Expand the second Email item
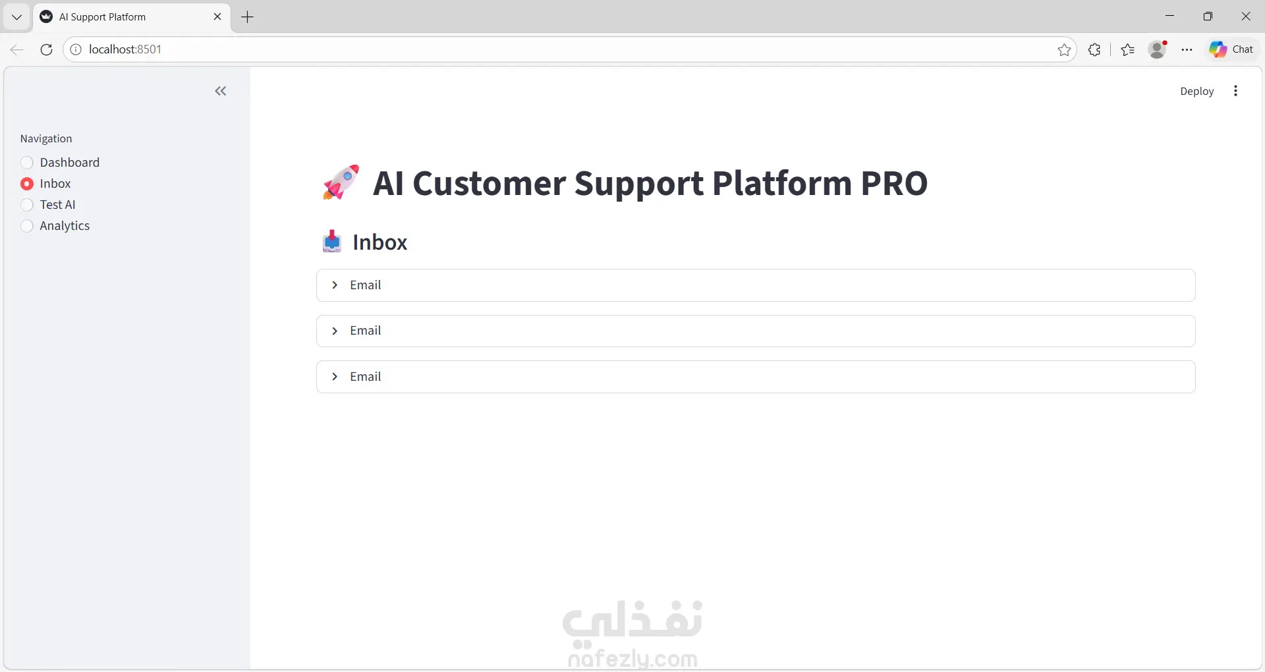1265x672 pixels. 755,331
